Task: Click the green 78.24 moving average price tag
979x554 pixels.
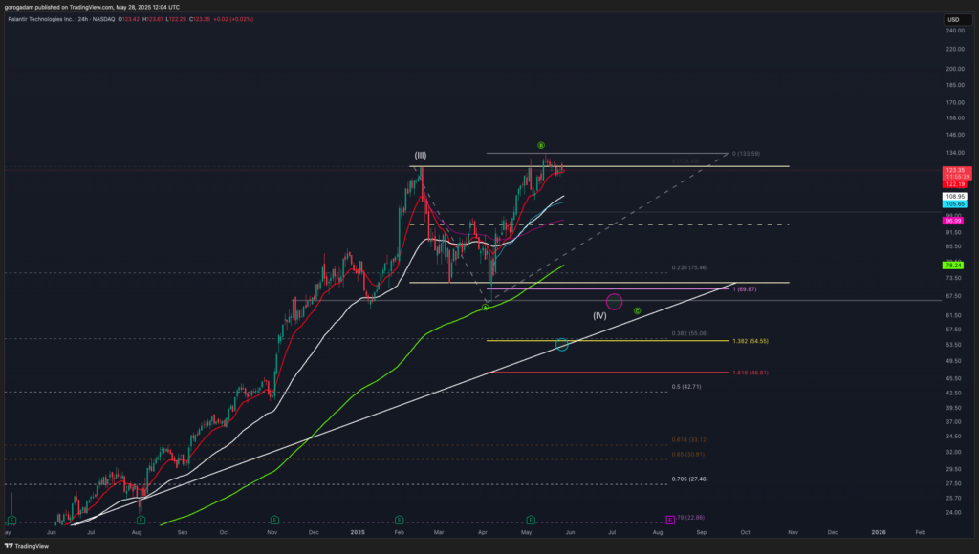Action: (953, 265)
